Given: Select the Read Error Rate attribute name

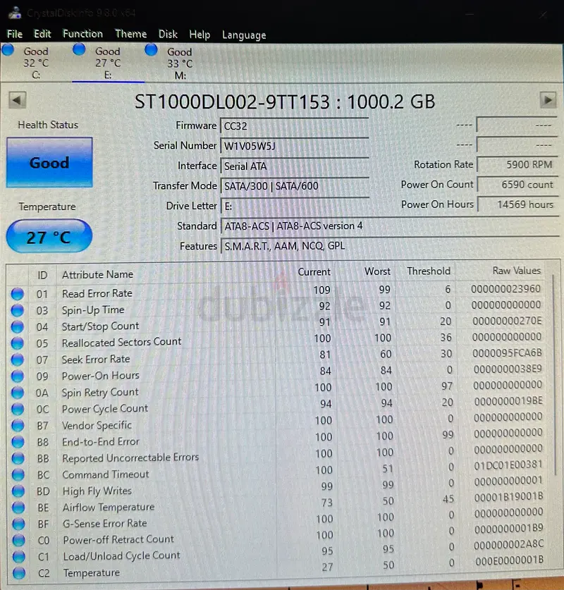Looking at the screenshot, I should (97, 293).
